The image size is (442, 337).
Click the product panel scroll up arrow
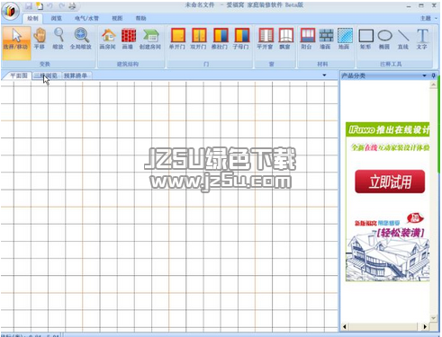click(433, 85)
